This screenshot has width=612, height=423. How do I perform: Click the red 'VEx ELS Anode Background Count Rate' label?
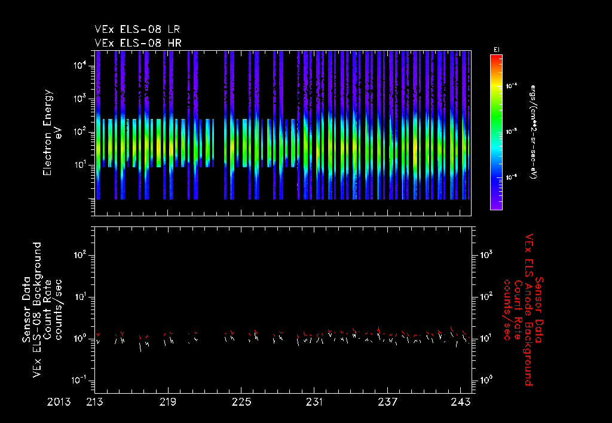pyautogui.click(x=524, y=309)
